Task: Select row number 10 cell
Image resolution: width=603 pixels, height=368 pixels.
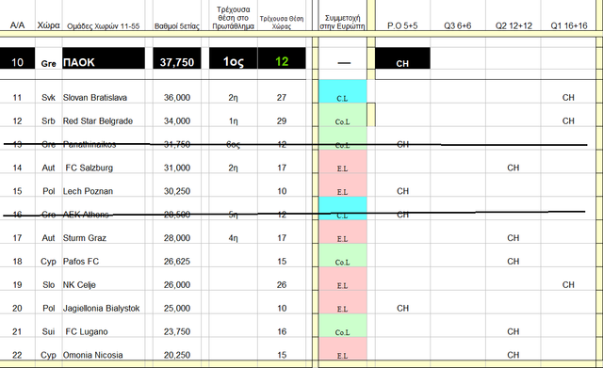Action: tap(17, 58)
